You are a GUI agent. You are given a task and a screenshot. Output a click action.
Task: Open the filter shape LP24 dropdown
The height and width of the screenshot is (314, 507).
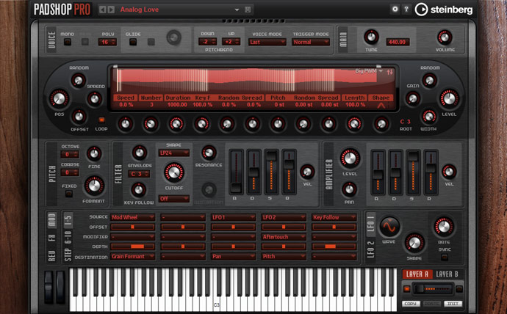click(174, 153)
